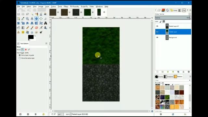Open the Filters menu
Image resolution: width=208 pixels, height=117 pixels.
tap(66, 6)
